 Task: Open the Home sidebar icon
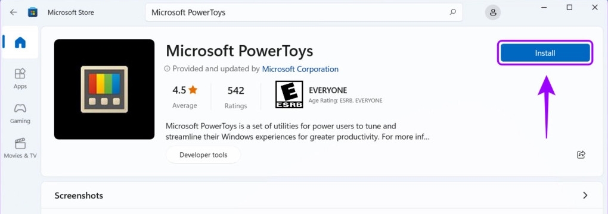(20, 42)
